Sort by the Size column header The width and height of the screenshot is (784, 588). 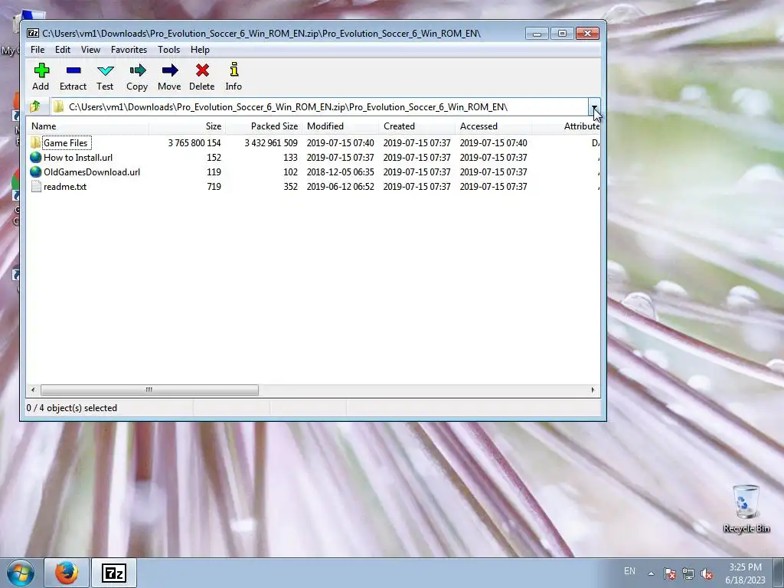pos(187,126)
